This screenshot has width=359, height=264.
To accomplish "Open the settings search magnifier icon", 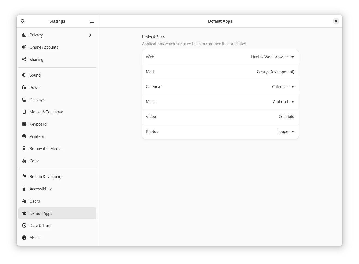I will [23, 21].
